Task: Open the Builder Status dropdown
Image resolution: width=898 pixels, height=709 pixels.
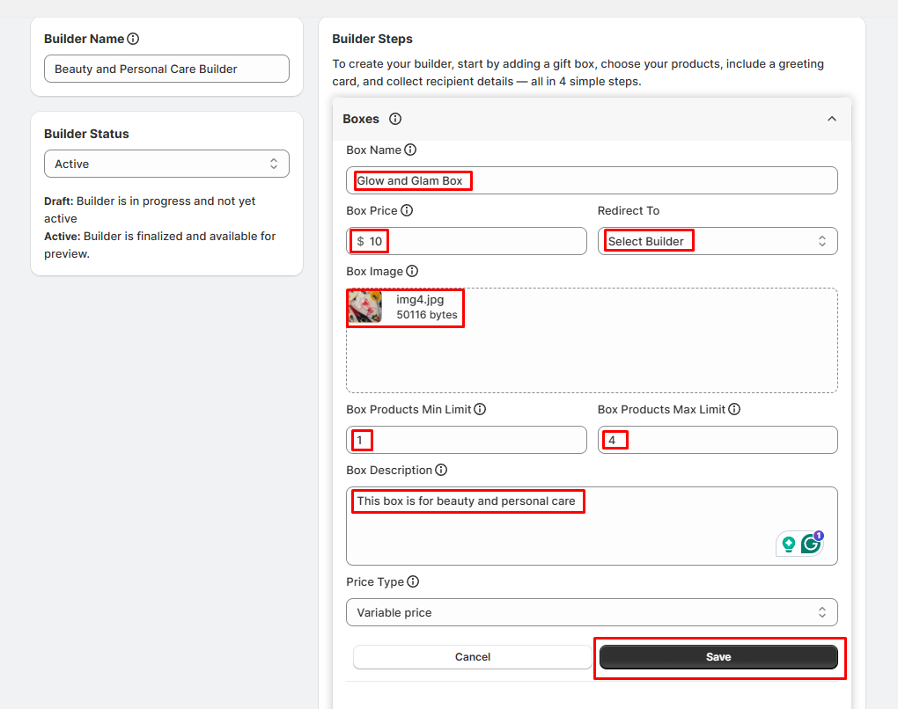Action: [x=166, y=164]
